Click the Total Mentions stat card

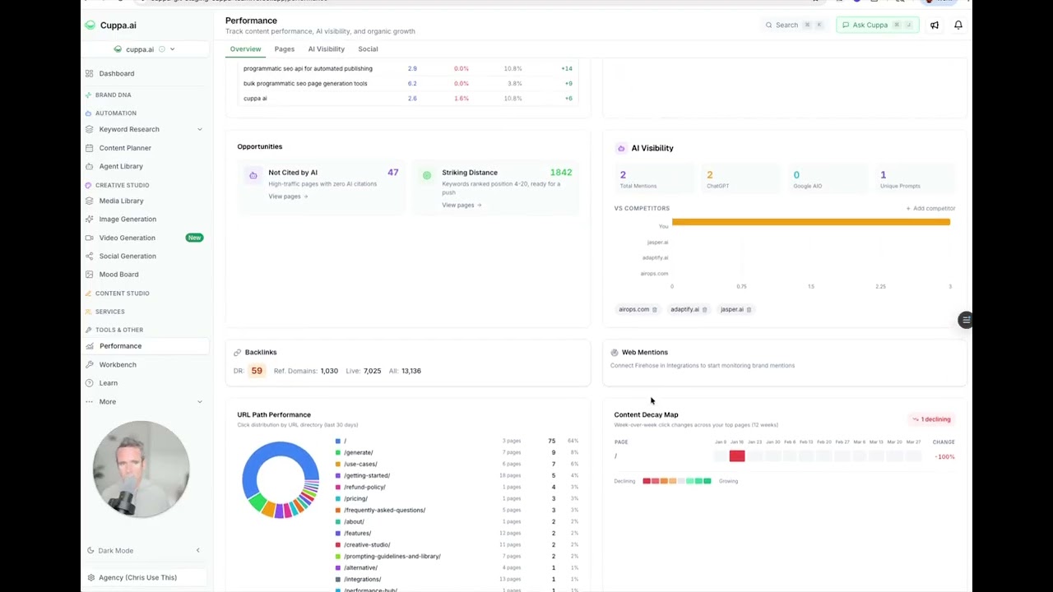click(655, 179)
